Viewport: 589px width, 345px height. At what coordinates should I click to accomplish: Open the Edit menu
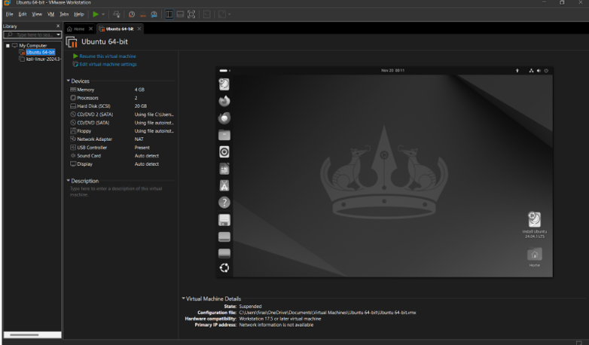coord(23,14)
